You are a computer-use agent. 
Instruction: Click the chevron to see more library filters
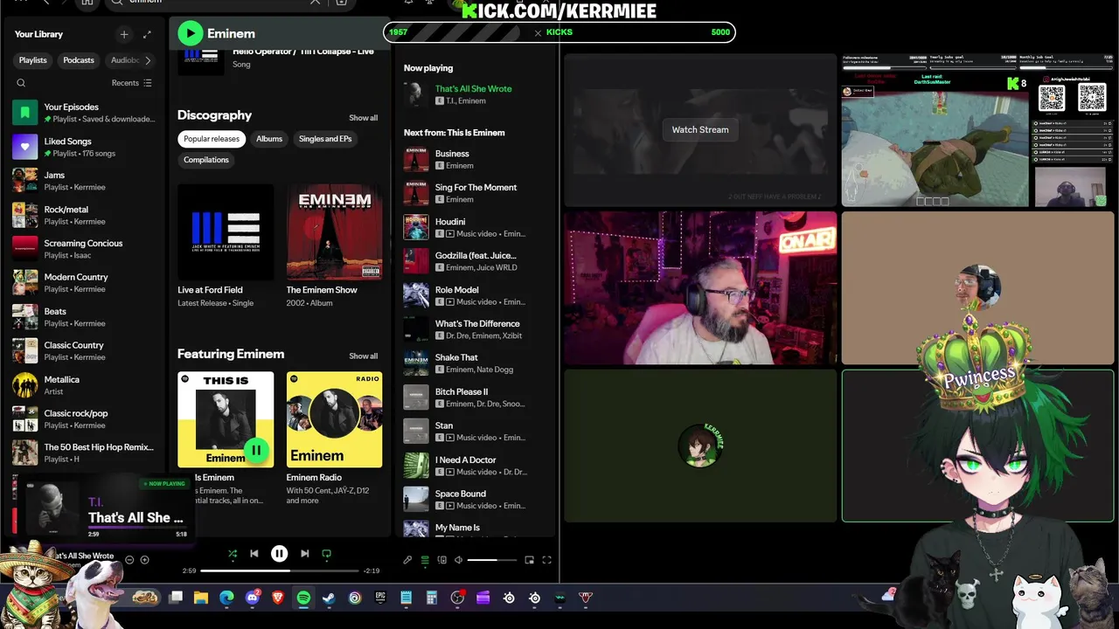tap(148, 60)
